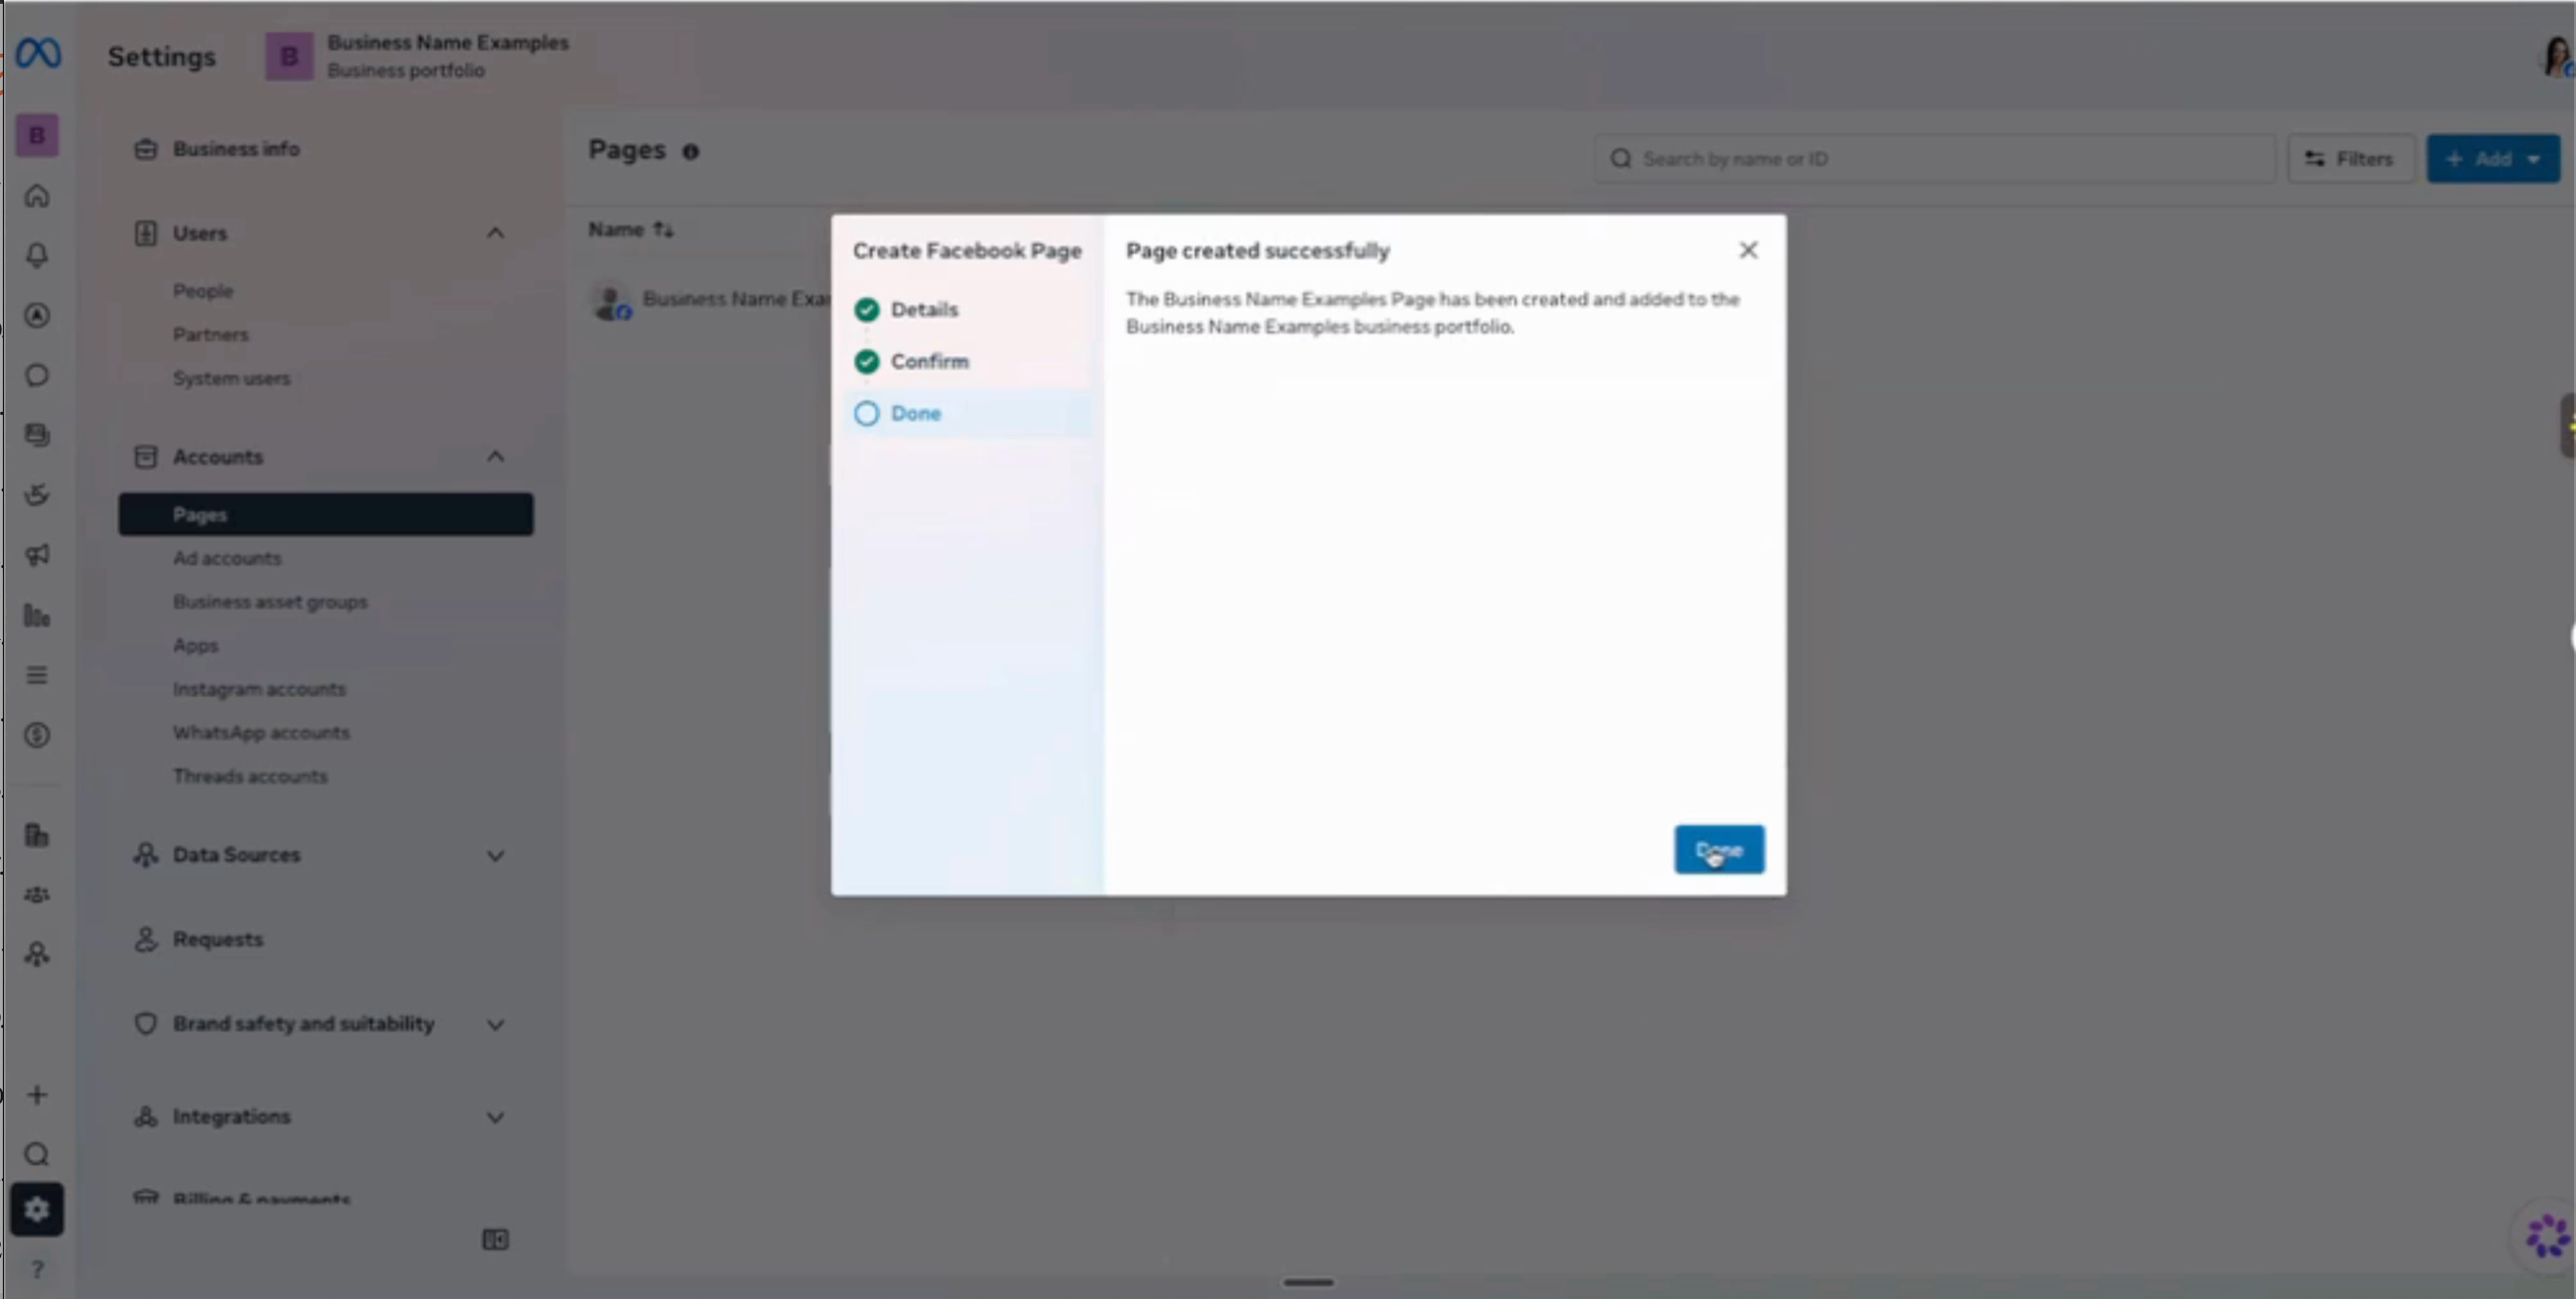The height and width of the screenshot is (1299, 2576).
Task: Open the user profile avatar
Action: pos(2556,56)
